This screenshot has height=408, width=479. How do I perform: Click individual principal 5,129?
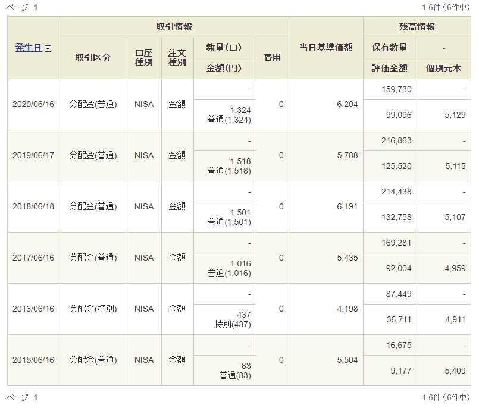(455, 115)
